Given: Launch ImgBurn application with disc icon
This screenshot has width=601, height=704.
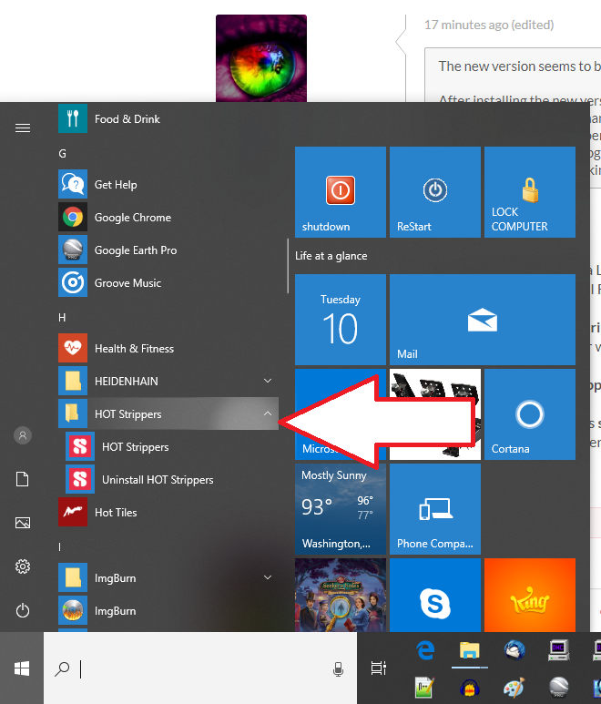Looking at the screenshot, I should coord(168,610).
